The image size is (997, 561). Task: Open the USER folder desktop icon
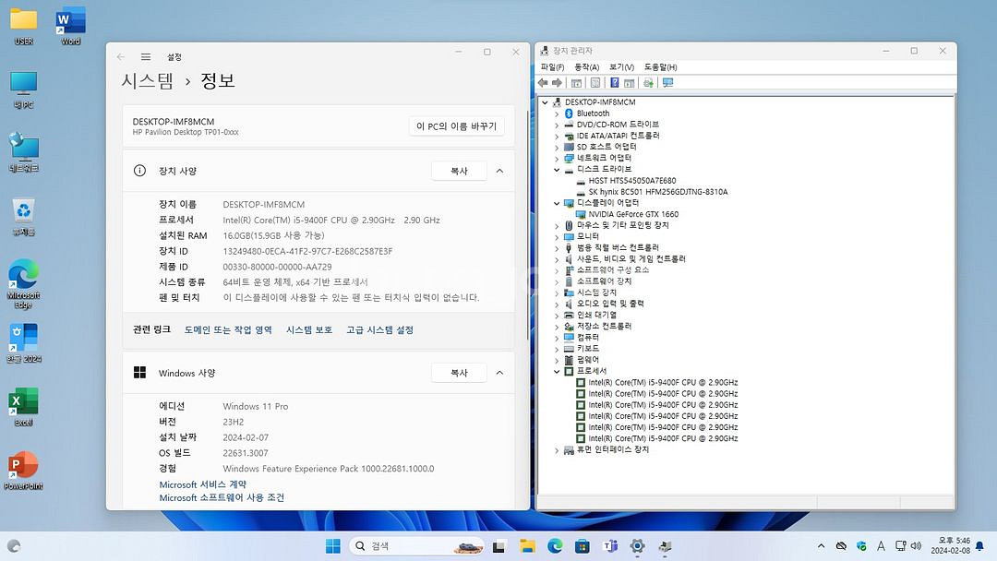pyautogui.click(x=23, y=27)
